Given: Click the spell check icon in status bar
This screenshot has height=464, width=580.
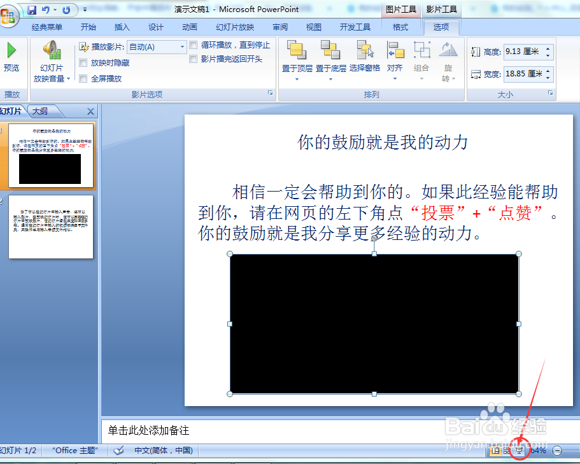Looking at the screenshot, I should click(118, 451).
